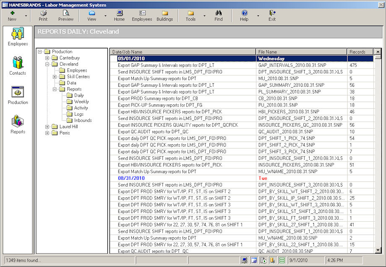Select Contacts in the left sidebar
This screenshot has width=386, height=267.
[18, 66]
